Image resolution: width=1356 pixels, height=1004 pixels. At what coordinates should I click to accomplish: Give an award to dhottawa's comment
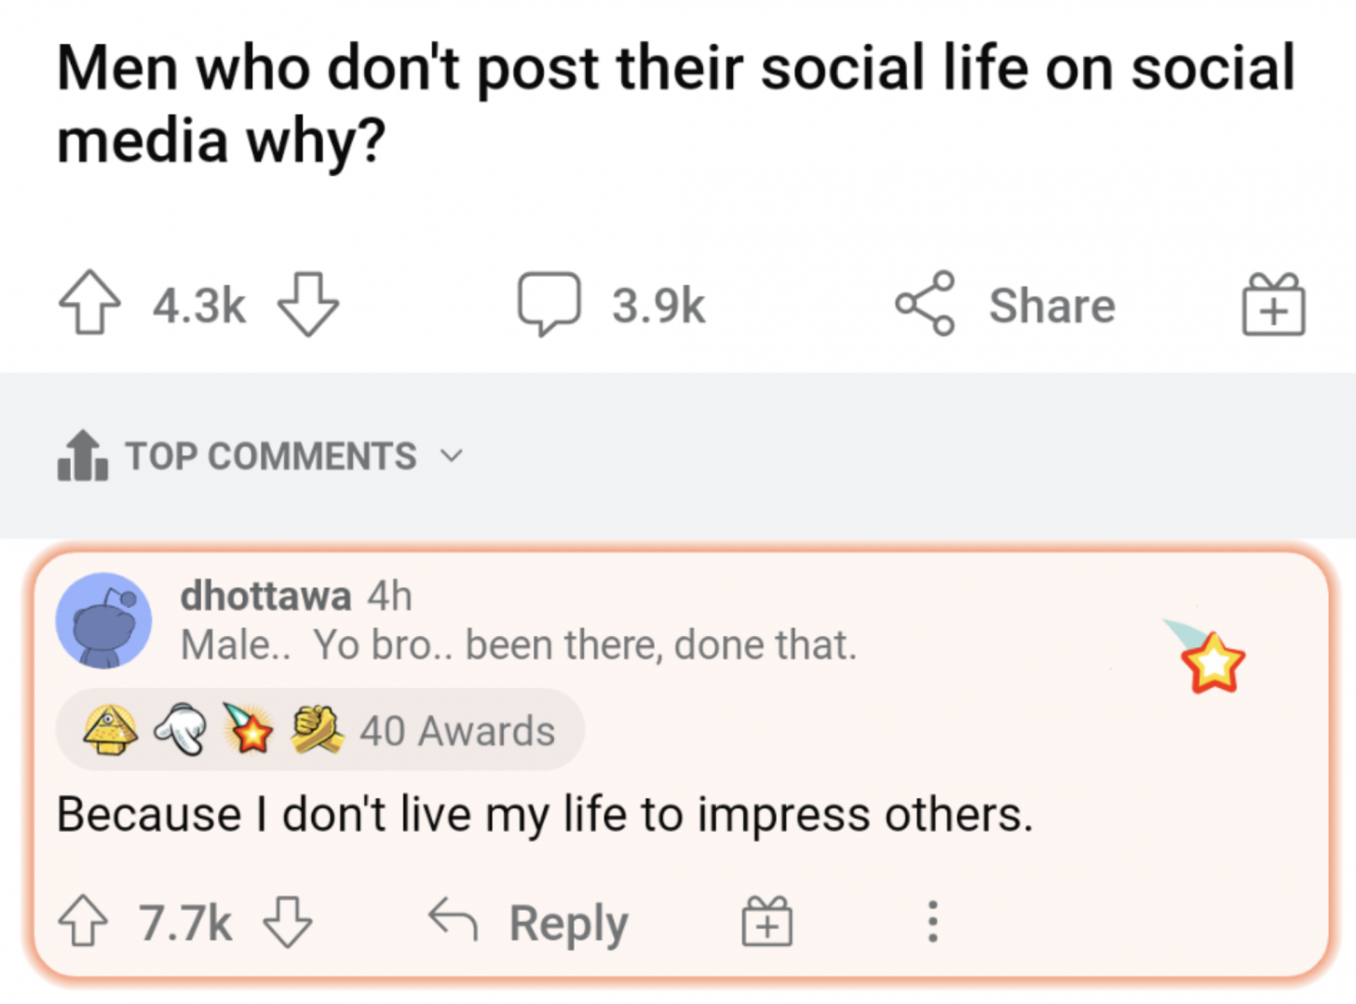click(x=766, y=922)
